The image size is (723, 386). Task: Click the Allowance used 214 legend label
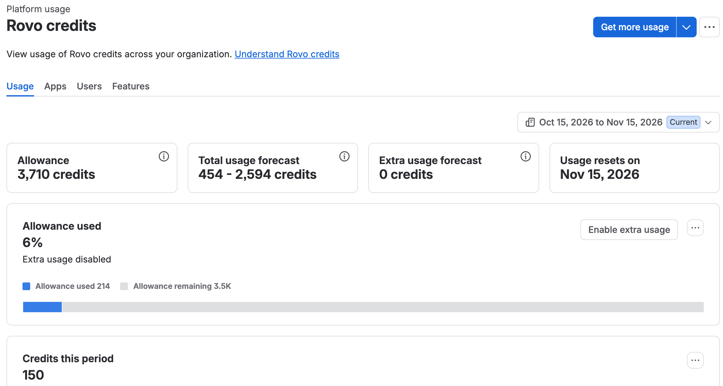coord(73,286)
